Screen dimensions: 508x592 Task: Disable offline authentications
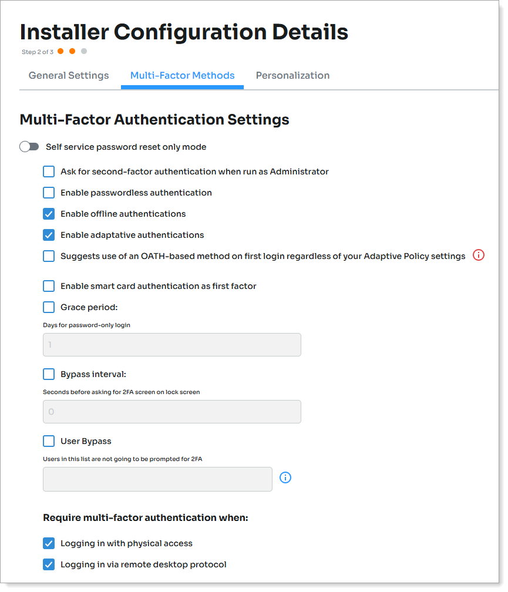point(49,214)
